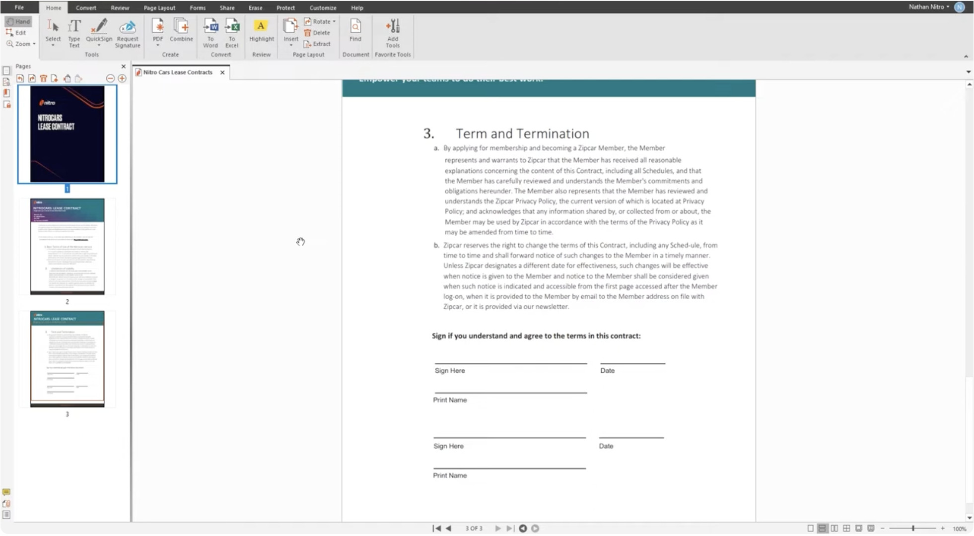Image resolution: width=974 pixels, height=536 pixels.
Task: Open the Customize tab
Action: pyautogui.click(x=323, y=8)
